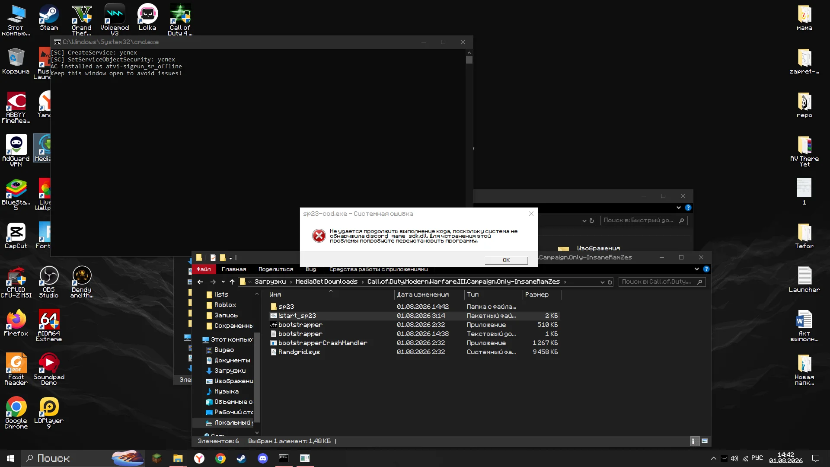Close the sp23-cod.exe system error dialog
830x467 pixels.
[531, 214]
